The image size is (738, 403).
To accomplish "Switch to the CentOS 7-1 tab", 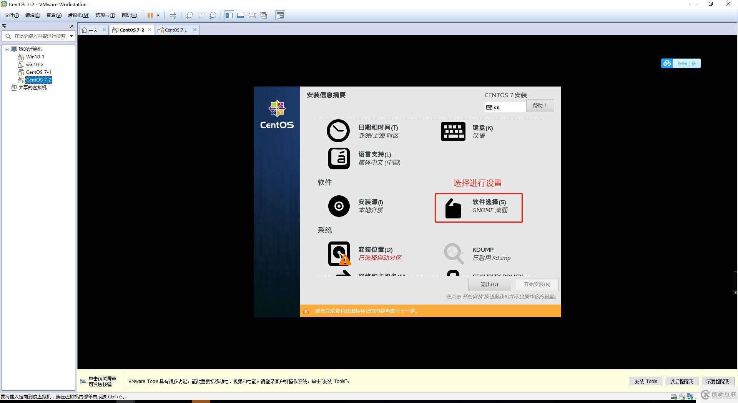I will 176,30.
